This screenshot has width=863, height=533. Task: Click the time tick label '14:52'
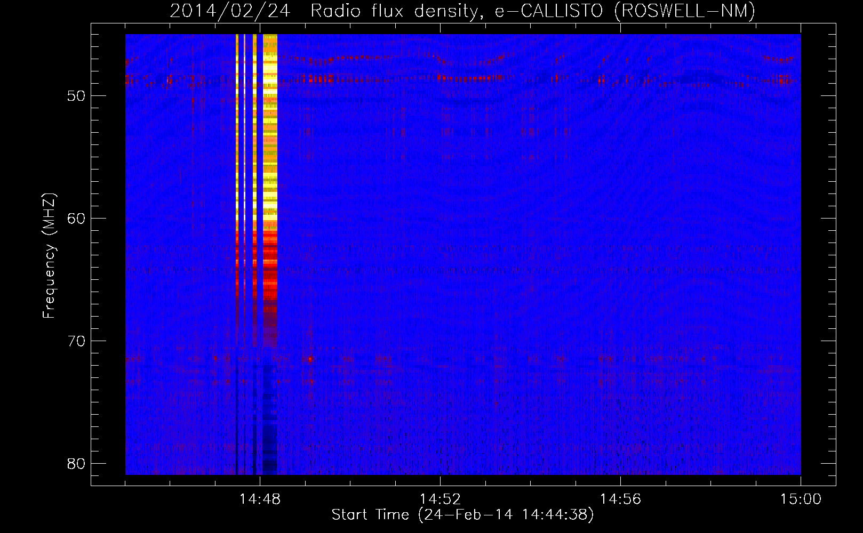tap(440, 499)
